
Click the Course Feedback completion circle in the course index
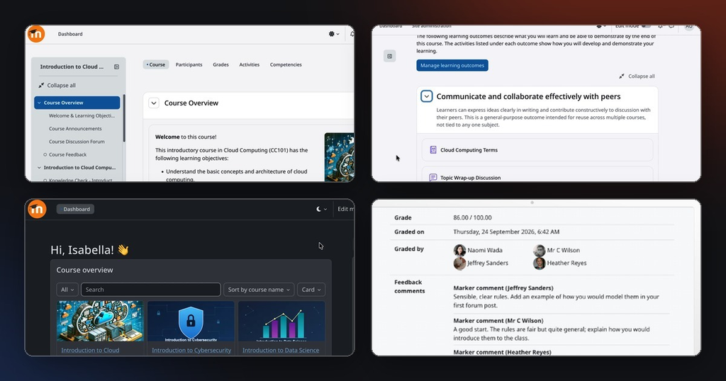(x=45, y=155)
